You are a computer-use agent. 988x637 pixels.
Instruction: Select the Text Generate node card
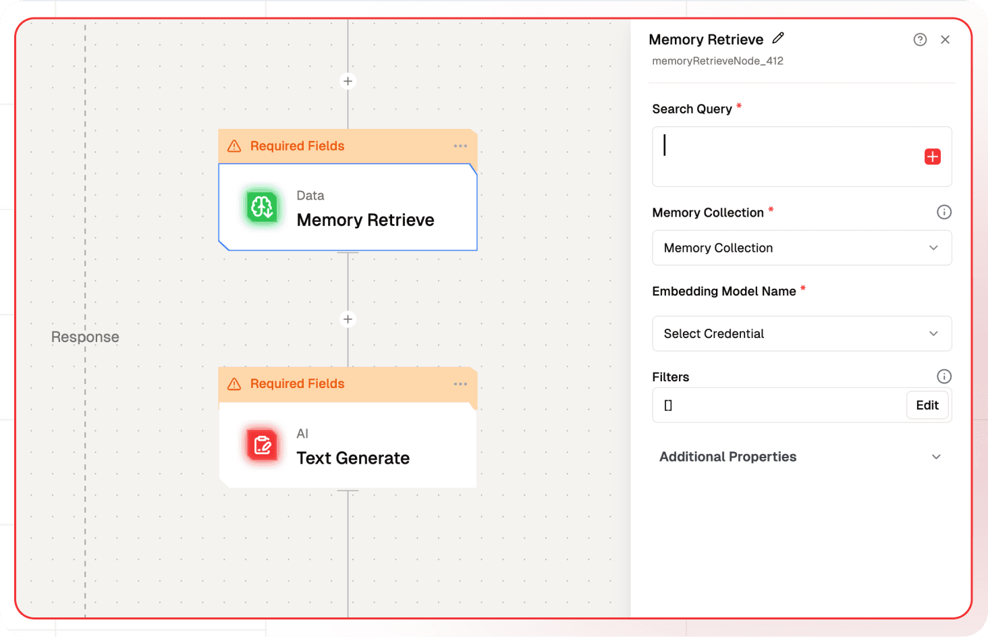348,445
